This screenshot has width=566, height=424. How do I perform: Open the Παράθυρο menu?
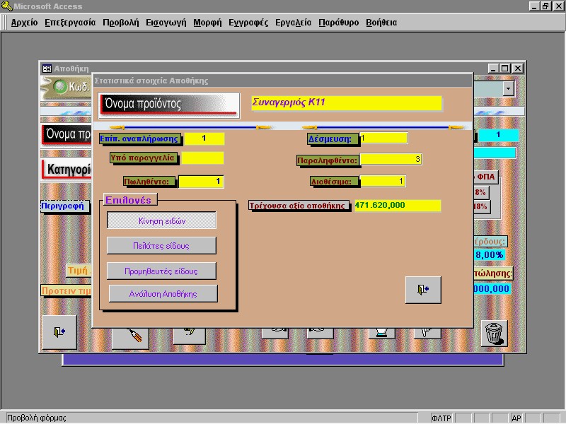338,23
